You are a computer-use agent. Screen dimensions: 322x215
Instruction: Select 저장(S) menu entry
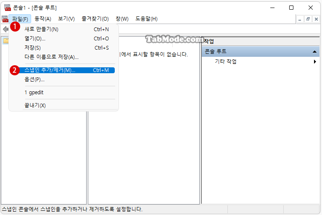(x=63, y=48)
